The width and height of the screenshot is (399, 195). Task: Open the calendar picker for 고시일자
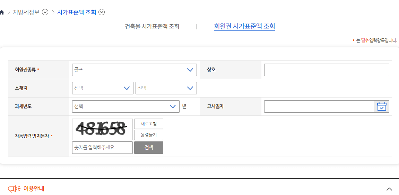point(381,106)
